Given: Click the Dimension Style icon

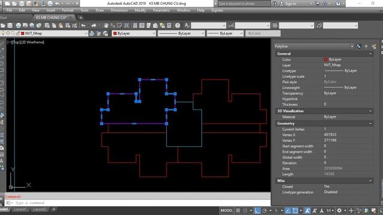Looking at the screenshot, I should point(231,26).
